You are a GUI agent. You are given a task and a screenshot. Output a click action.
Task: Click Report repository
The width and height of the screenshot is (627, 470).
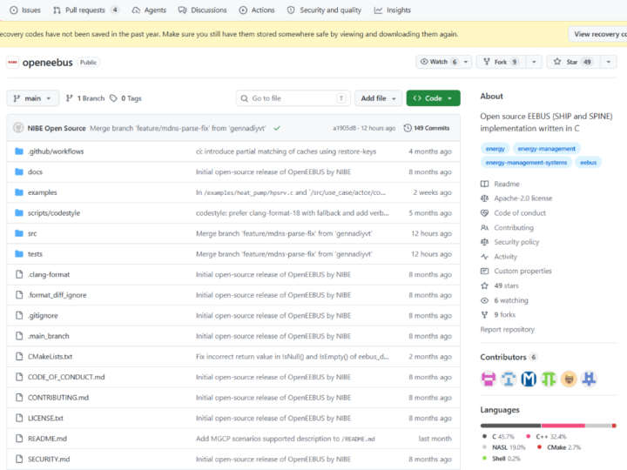pyautogui.click(x=507, y=329)
